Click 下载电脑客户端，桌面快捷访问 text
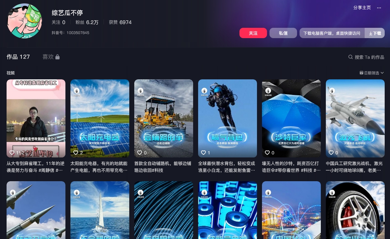This screenshot has width=390, height=239. coord(332,33)
